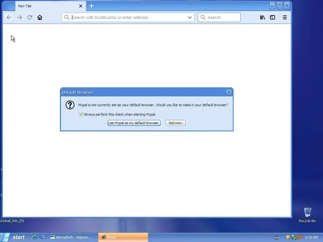323x242 pixels.
Task: Select the Recycle Bin desktop icon
Action: 307,215
